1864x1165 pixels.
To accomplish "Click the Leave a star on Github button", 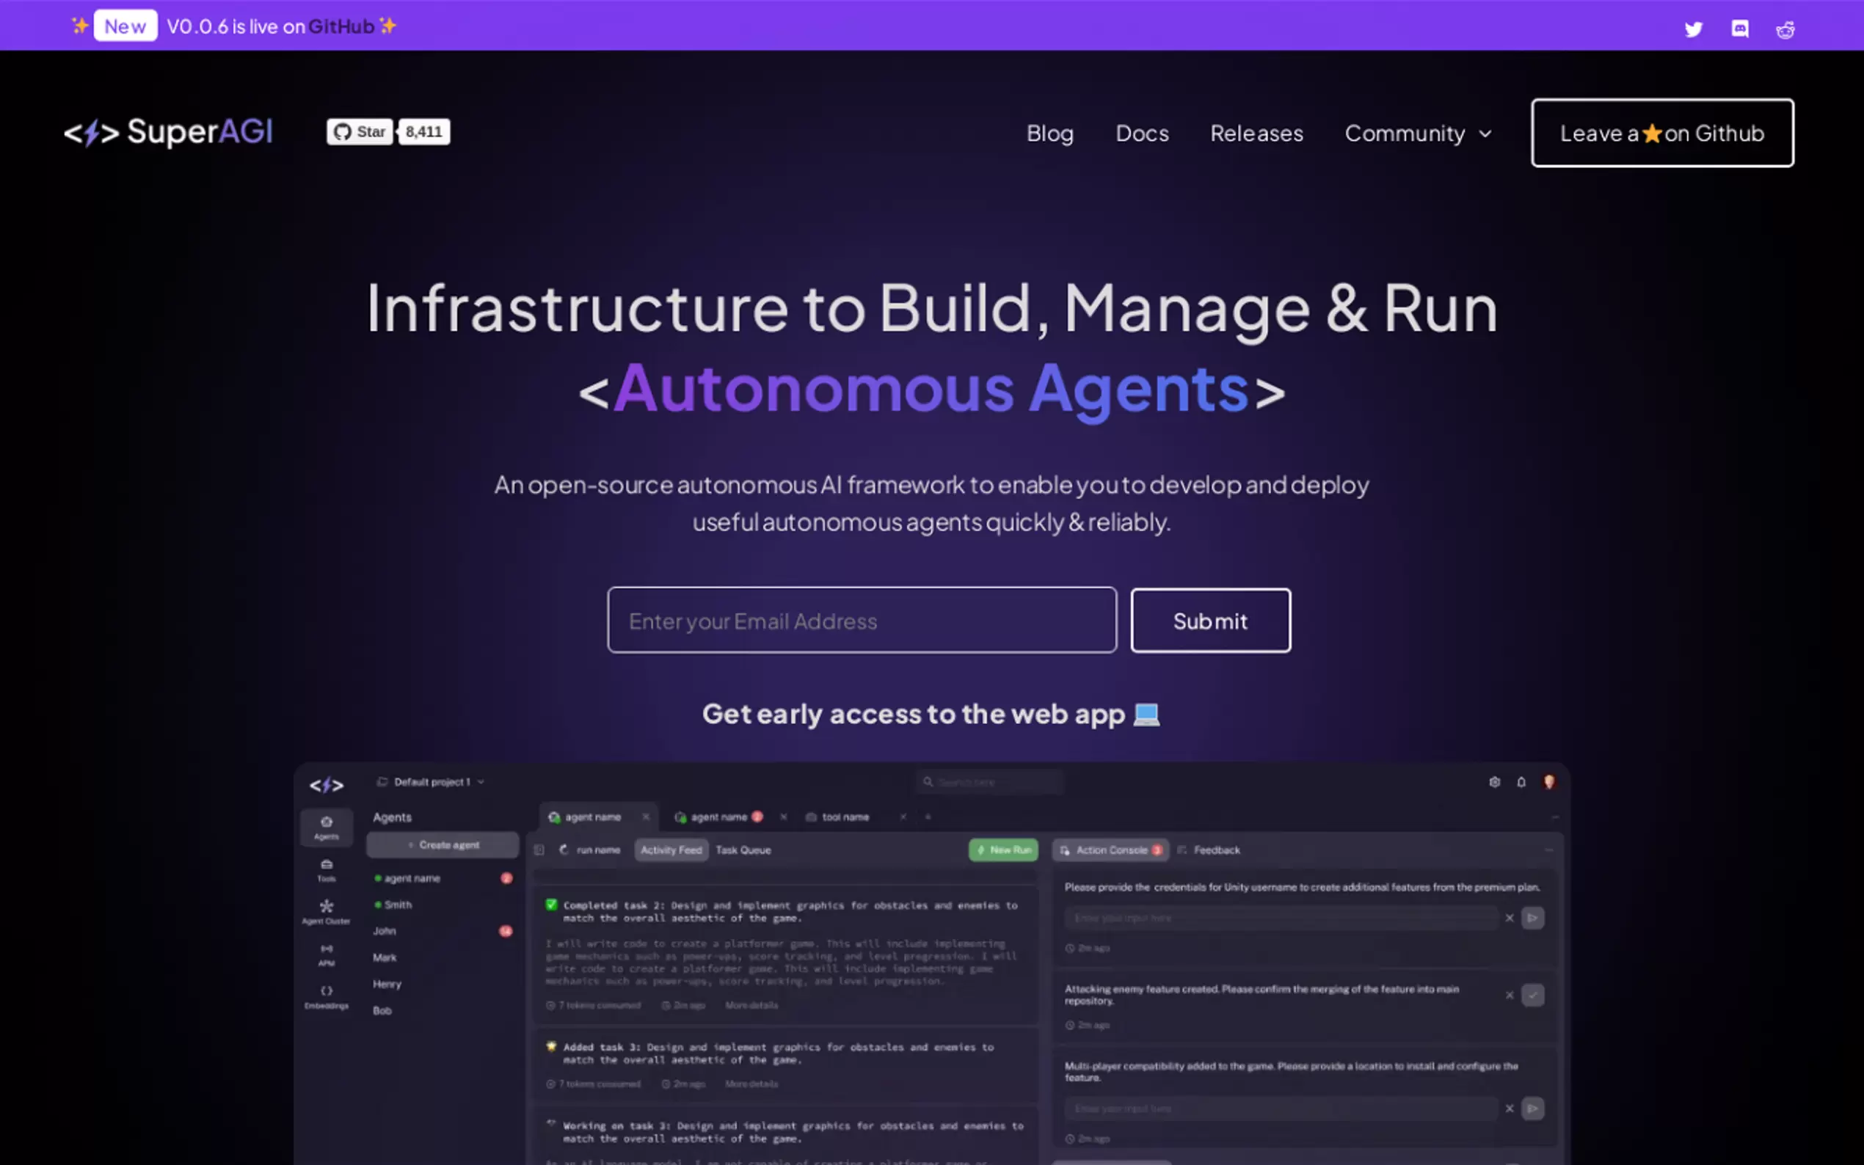I will coord(1662,133).
